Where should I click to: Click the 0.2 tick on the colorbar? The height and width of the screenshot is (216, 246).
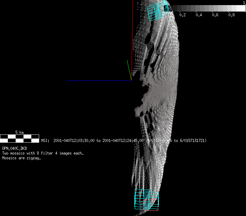[182, 15]
